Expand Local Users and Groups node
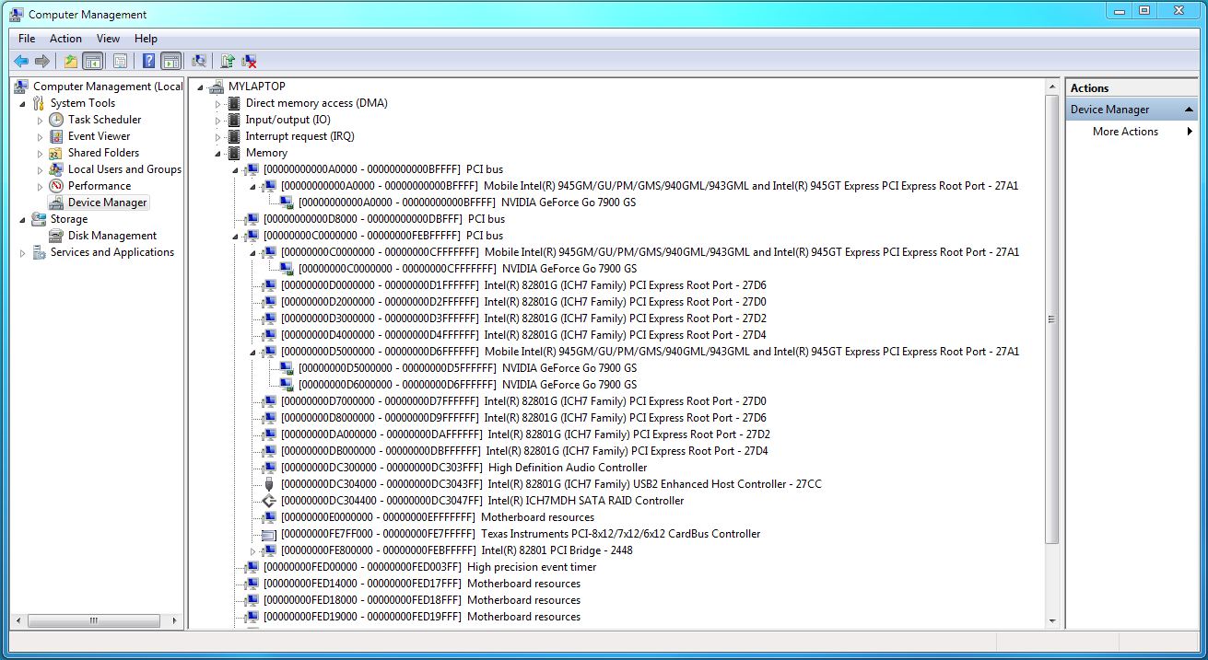The height and width of the screenshot is (660, 1208). (41, 169)
